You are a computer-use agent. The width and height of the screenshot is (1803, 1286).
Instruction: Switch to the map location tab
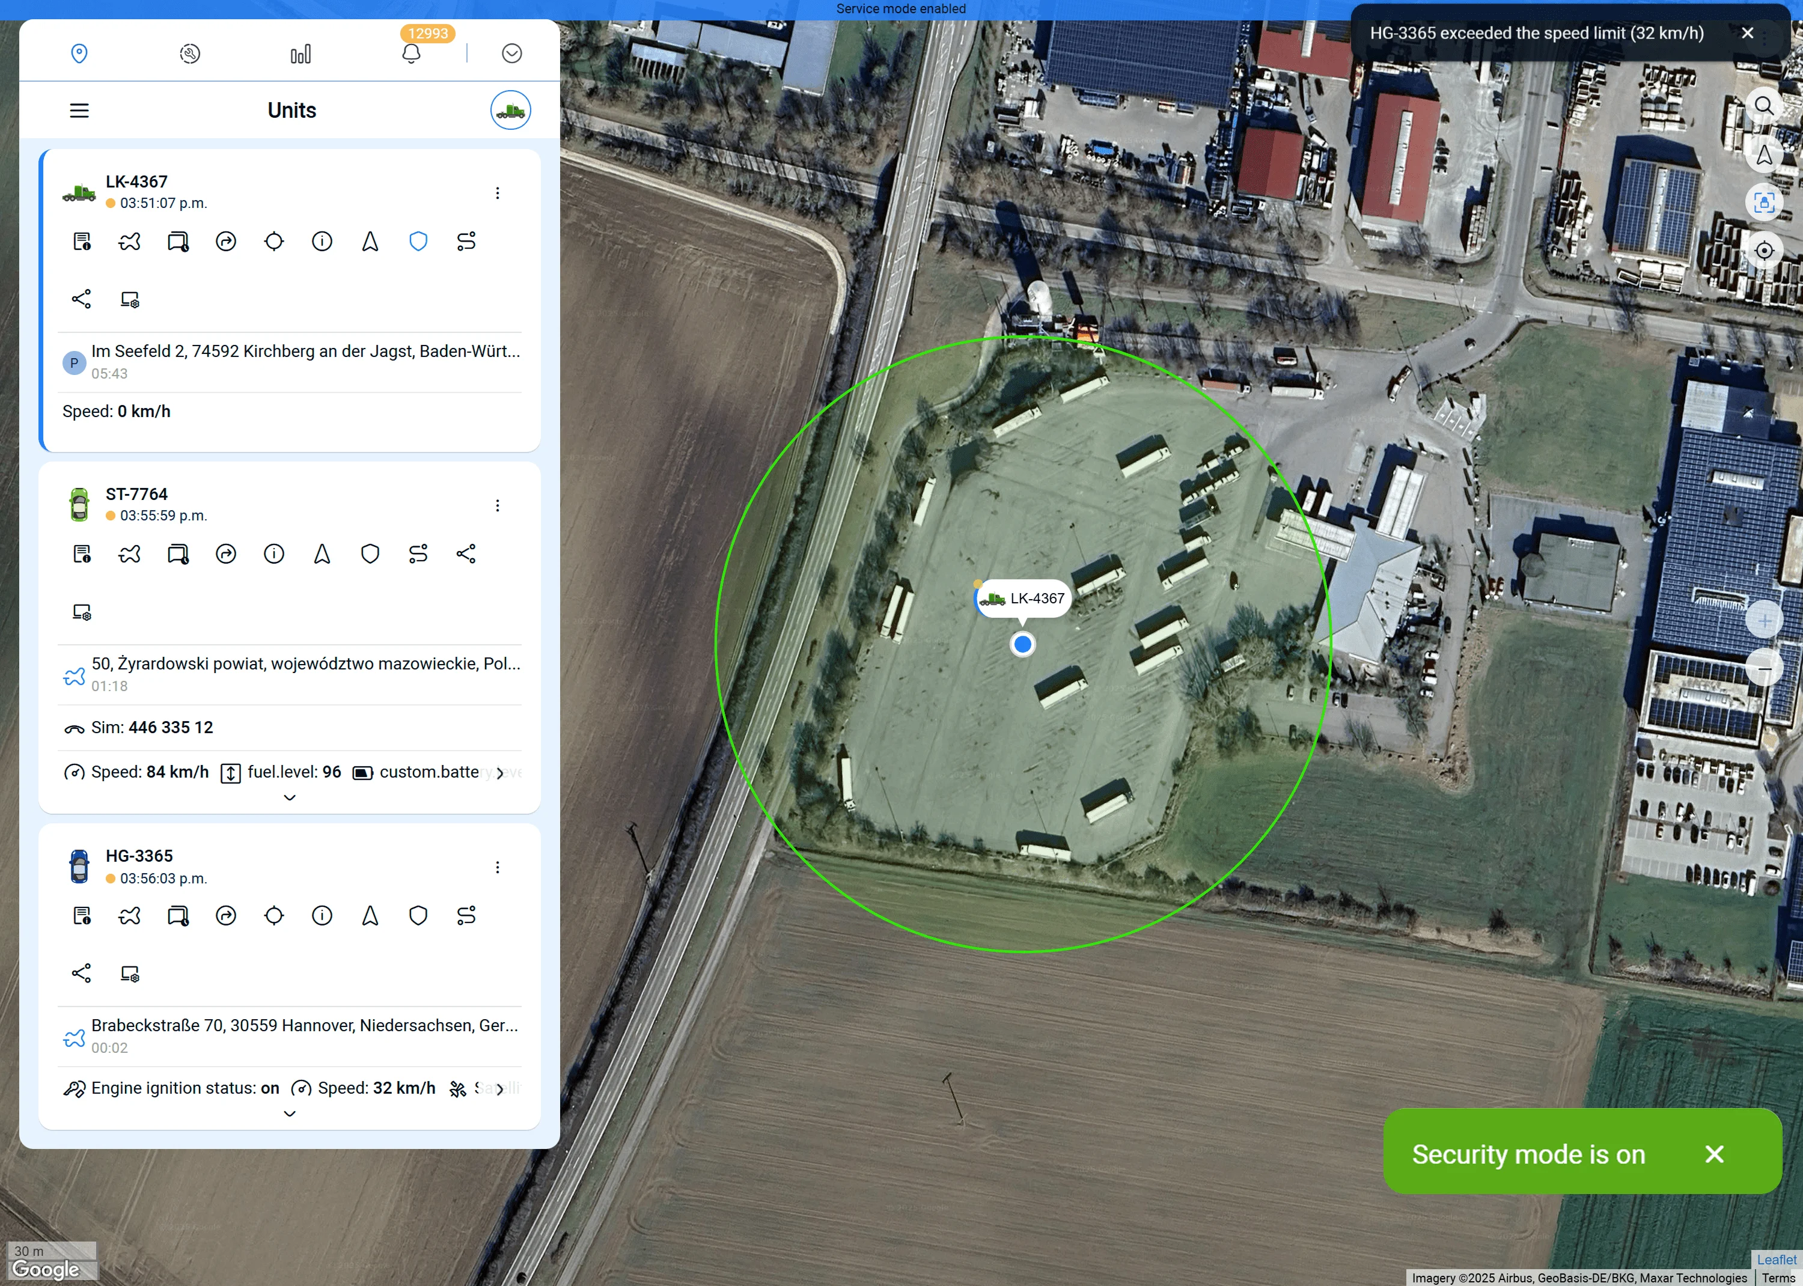[x=79, y=54]
